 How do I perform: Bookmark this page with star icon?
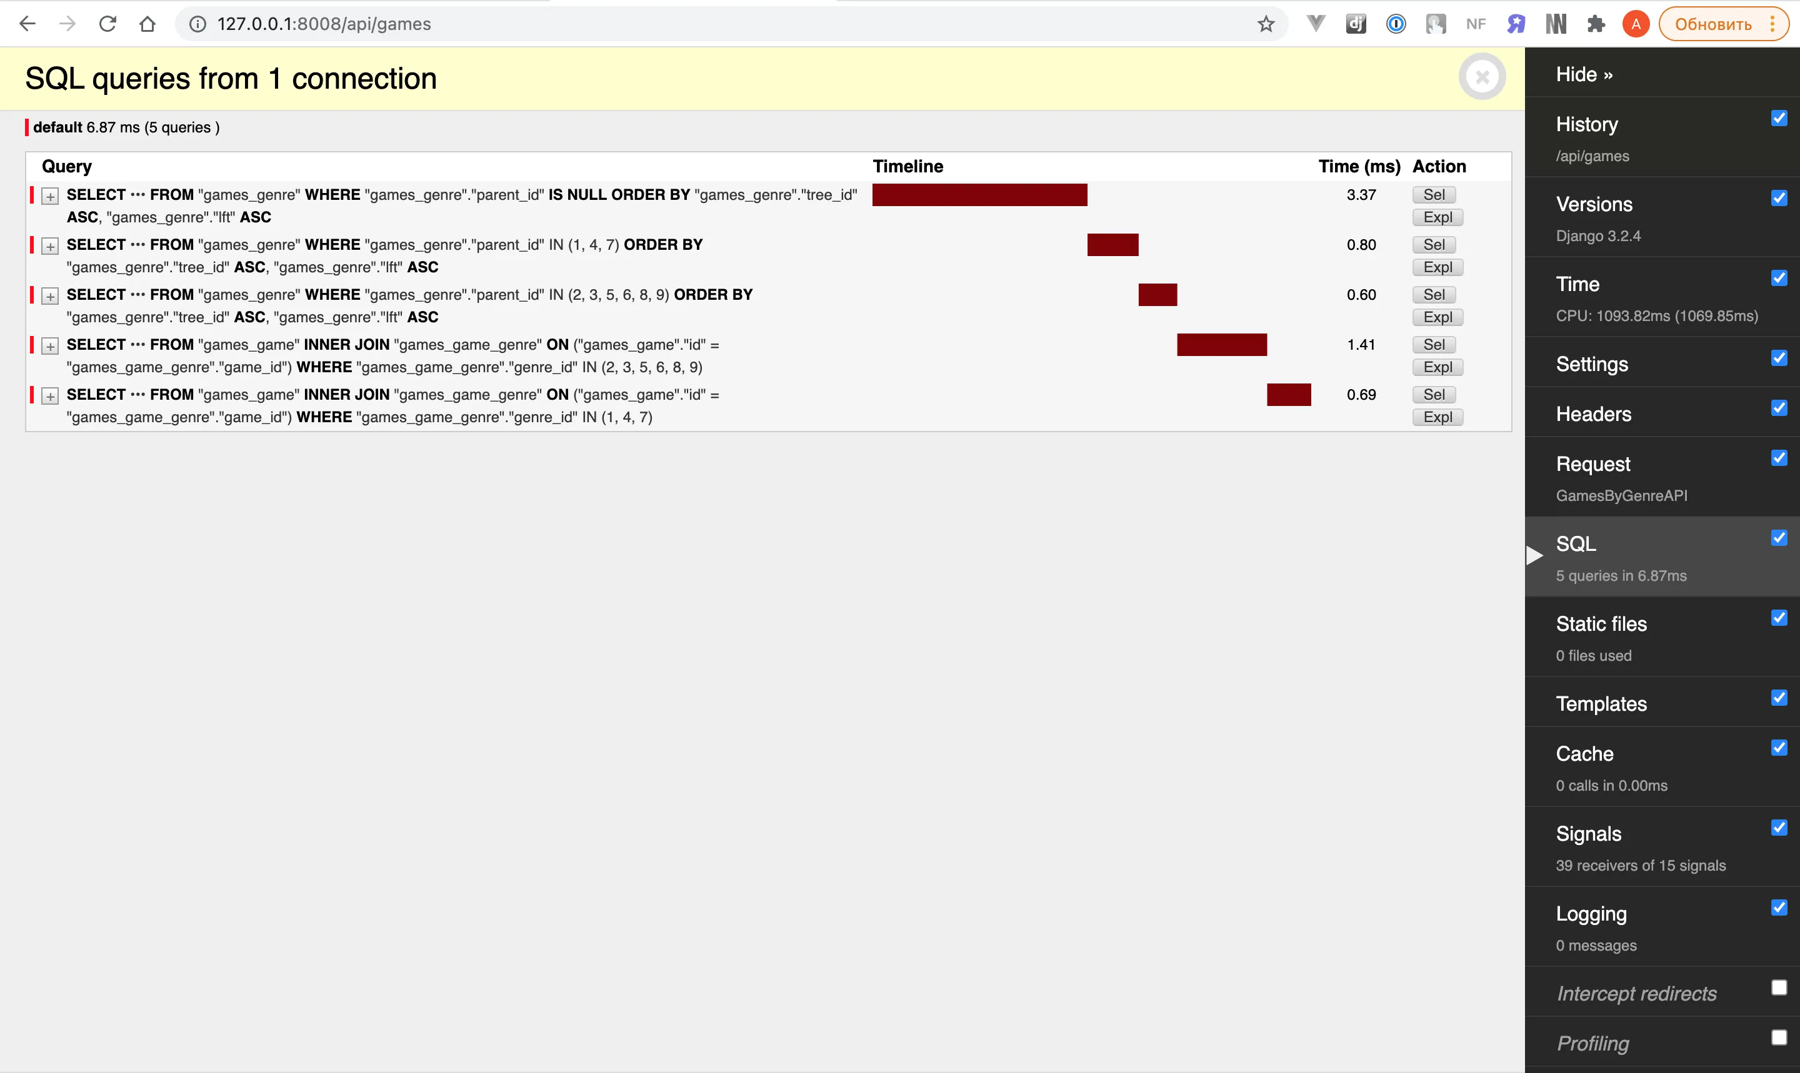(x=1266, y=24)
